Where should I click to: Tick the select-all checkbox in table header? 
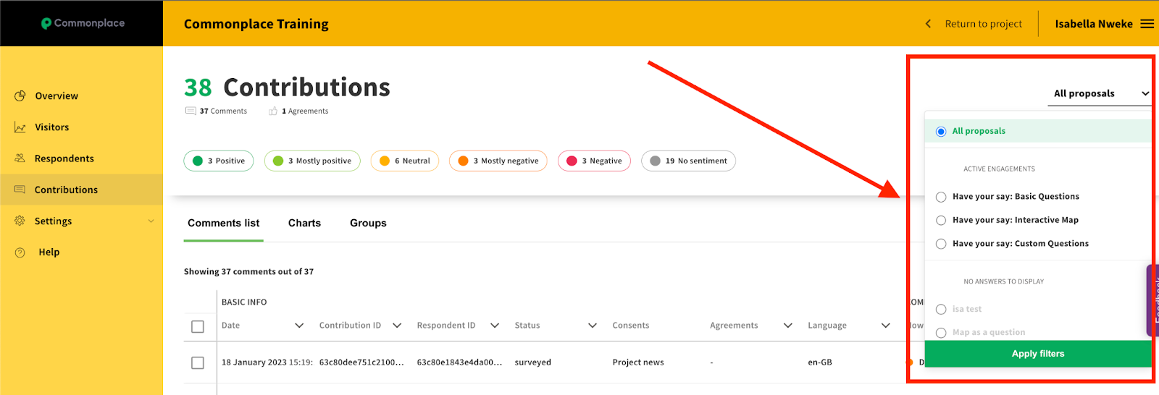(x=198, y=326)
